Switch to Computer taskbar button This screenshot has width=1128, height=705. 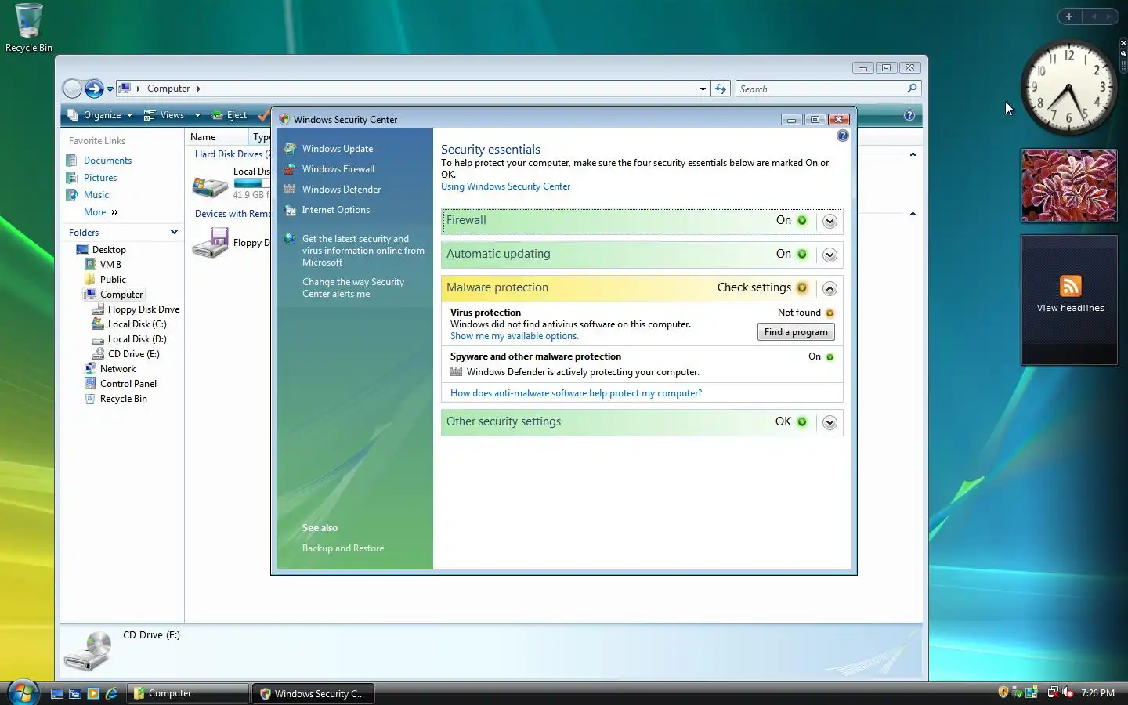click(190, 693)
